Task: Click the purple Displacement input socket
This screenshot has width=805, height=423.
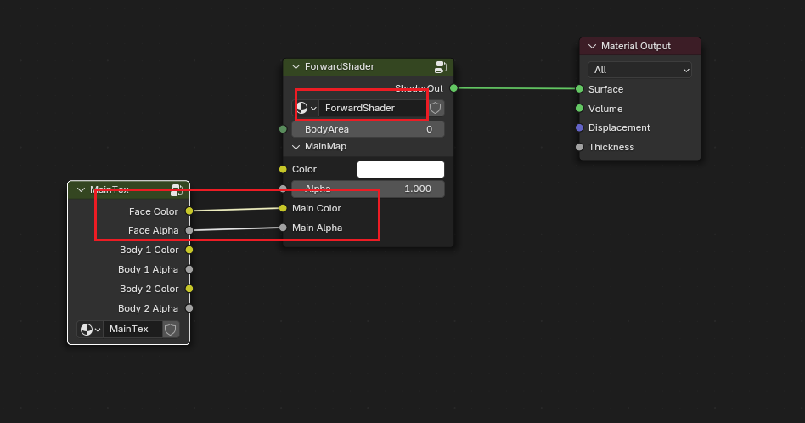Action: tap(579, 127)
